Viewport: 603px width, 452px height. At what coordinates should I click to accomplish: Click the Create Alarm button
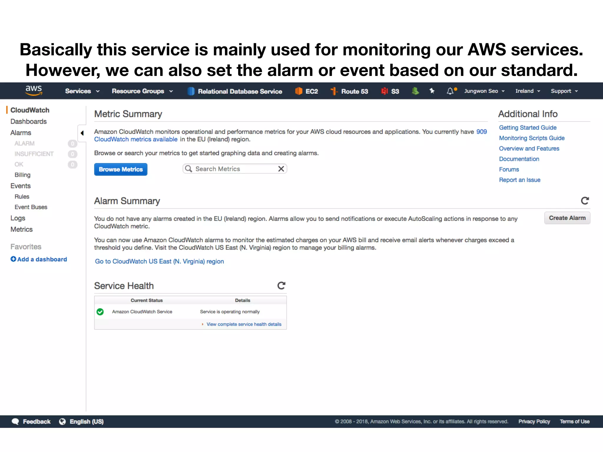[x=567, y=218]
